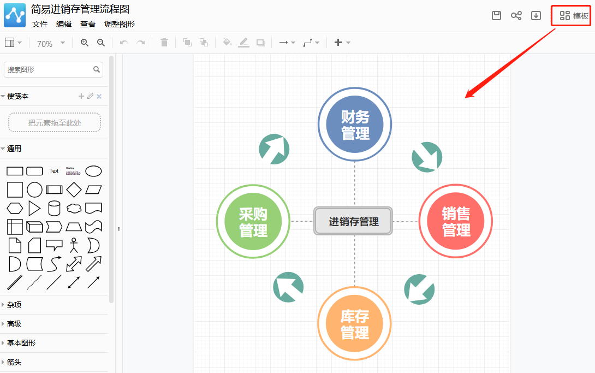This screenshot has width=595, height=373.
Task: Click the 搜索图形 search field
Action: (x=53, y=70)
